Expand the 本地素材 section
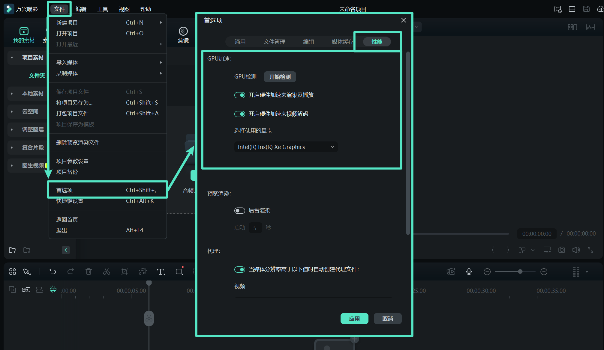This screenshot has width=604, height=350. [12, 93]
